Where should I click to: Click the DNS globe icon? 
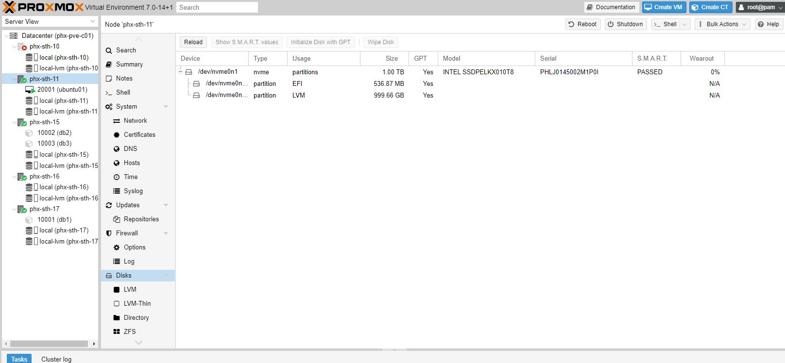click(x=117, y=149)
